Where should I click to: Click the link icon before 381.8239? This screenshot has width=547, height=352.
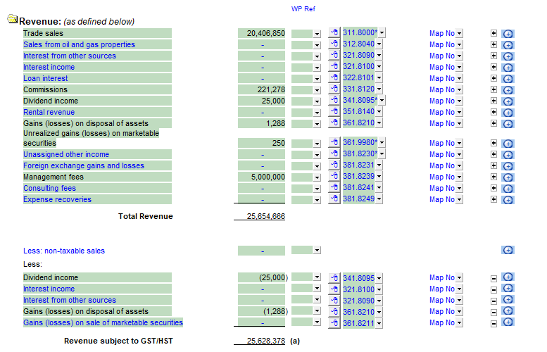pyautogui.click(x=334, y=176)
